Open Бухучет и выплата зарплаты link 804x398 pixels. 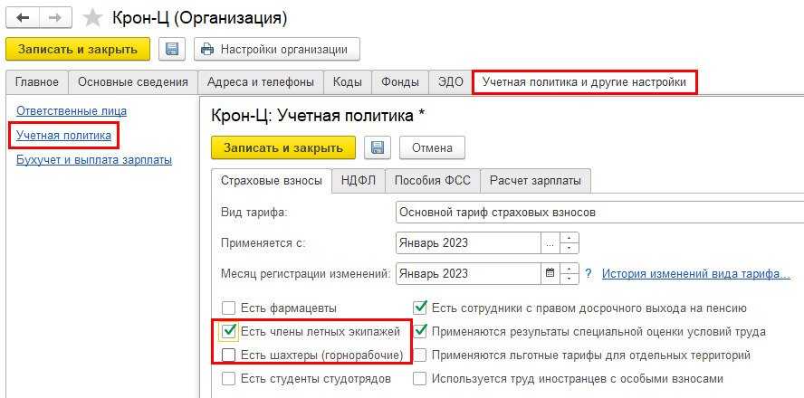pyautogui.click(x=94, y=160)
